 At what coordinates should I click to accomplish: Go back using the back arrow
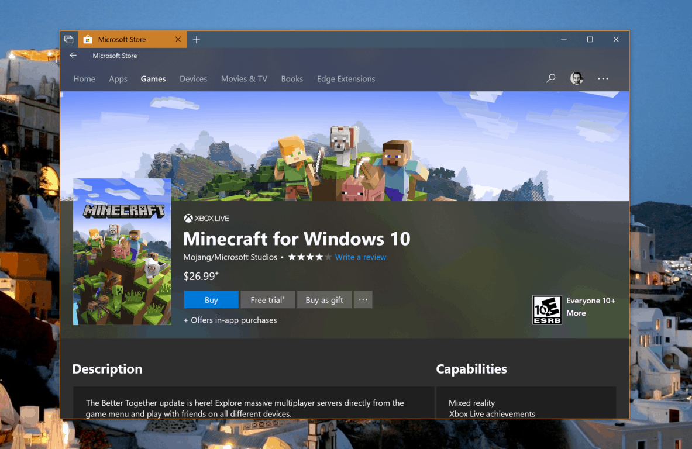tap(73, 56)
